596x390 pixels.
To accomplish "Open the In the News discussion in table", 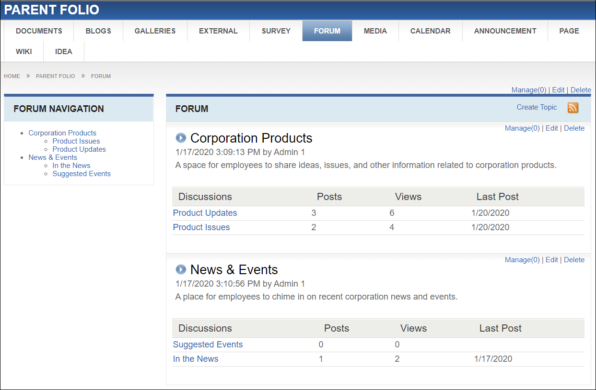I will tap(196, 359).
